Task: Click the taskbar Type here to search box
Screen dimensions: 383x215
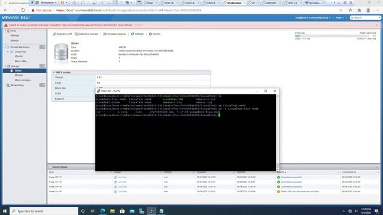Action: [44, 211]
